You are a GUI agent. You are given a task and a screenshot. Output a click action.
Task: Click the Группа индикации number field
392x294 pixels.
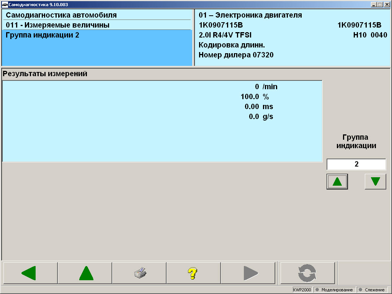[356, 164]
